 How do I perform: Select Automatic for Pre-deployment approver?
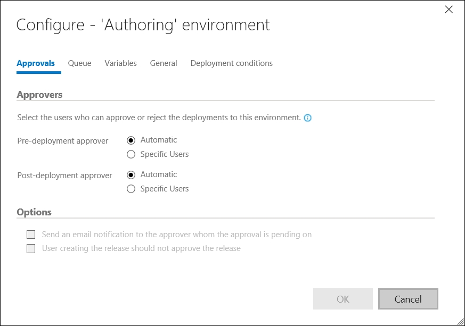131,140
